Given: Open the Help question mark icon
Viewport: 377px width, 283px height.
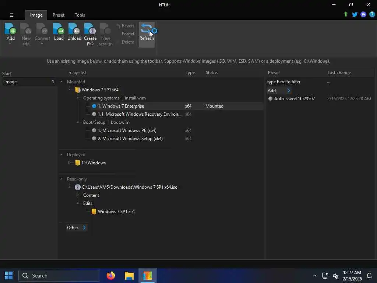Looking at the screenshot, I should pos(372,14).
